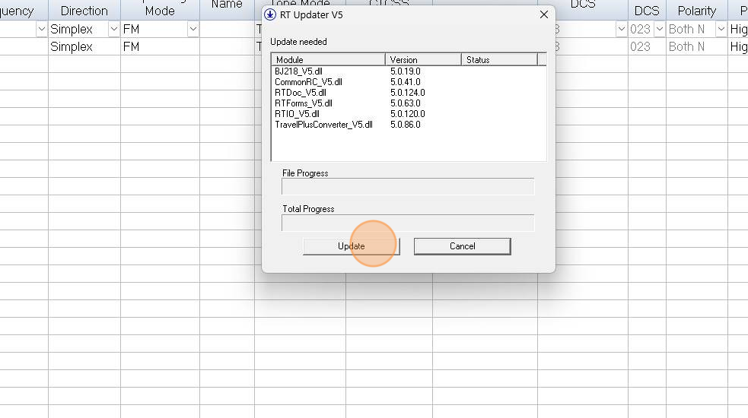Click the Version column header
748x418 pixels.
(423, 59)
